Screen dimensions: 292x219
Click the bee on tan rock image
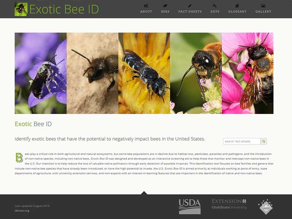(92, 73)
